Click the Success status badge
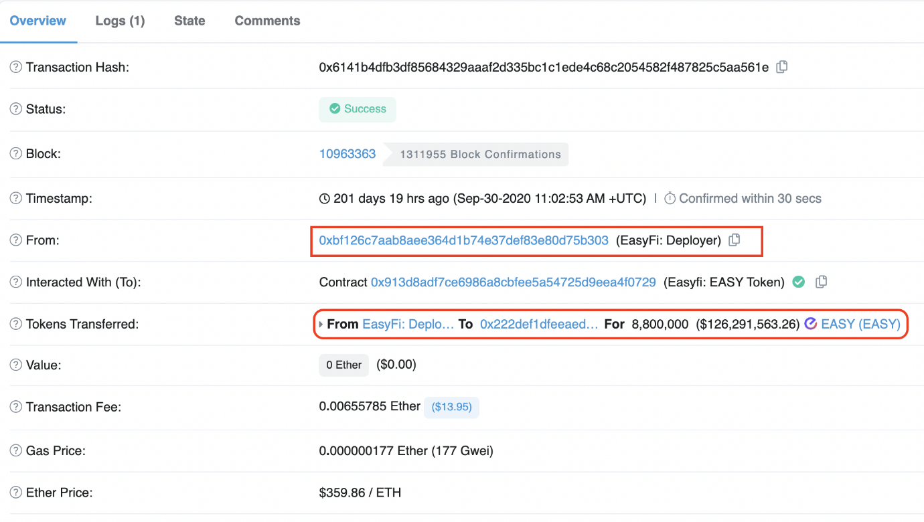Viewport: 924px width, 522px height. (x=358, y=109)
